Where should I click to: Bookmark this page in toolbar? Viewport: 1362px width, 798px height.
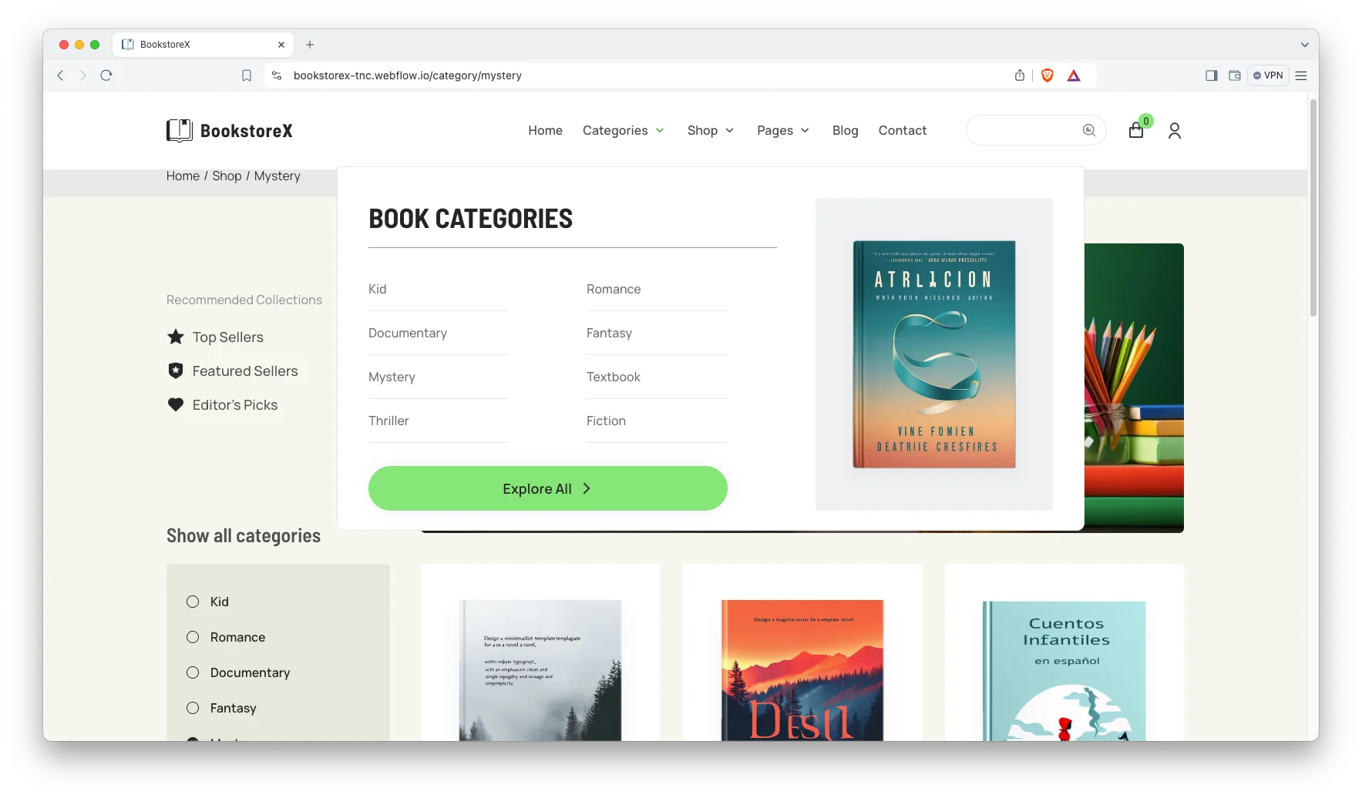(247, 75)
